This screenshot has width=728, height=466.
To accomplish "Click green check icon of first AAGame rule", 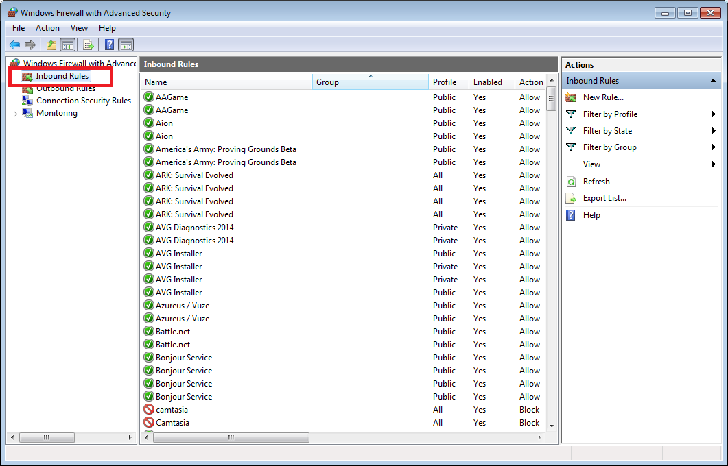I will (x=149, y=97).
